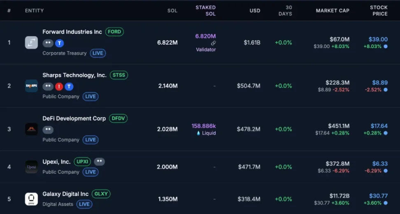Click the gray dots badge beside UPXI ticker
The image size is (400, 214).
click(99, 162)
